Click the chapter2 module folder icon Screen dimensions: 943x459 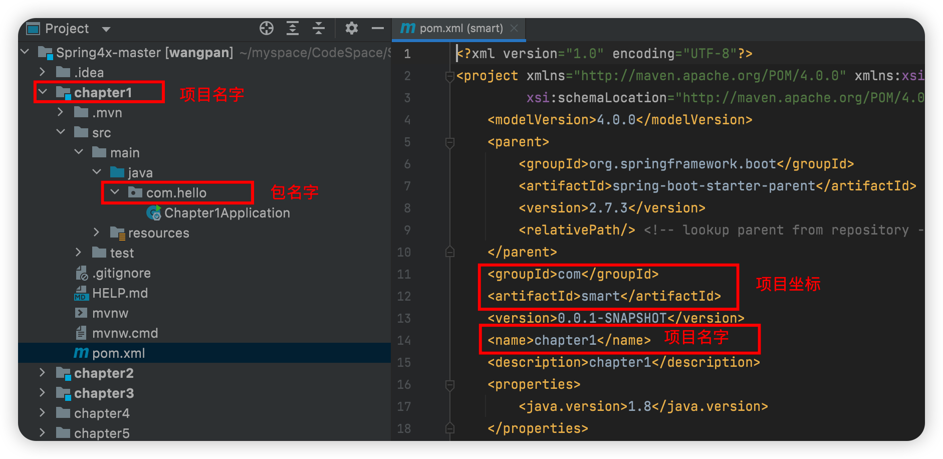64,373
